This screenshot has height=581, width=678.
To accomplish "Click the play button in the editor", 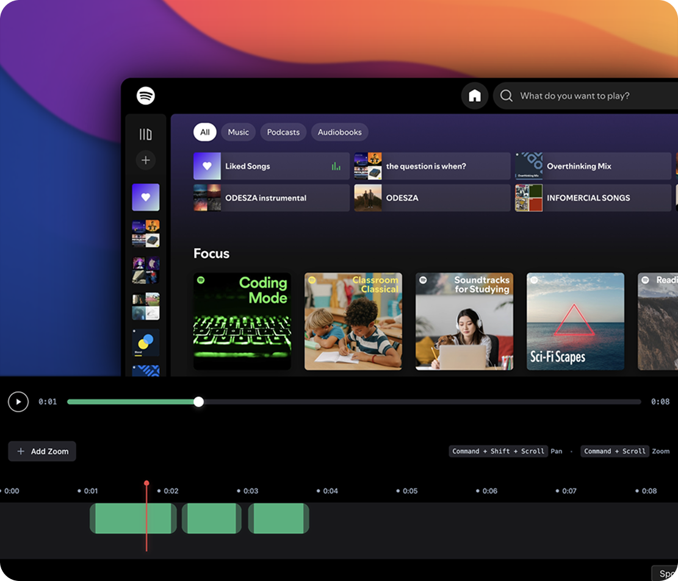I will [18, 402].
